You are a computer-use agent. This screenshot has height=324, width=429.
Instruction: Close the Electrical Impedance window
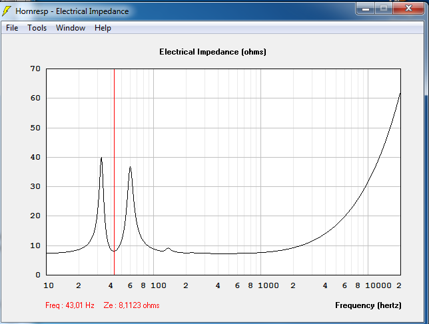coord(408,9)
